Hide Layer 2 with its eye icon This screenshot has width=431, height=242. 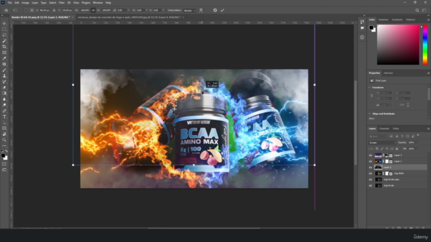click(370, 167)
